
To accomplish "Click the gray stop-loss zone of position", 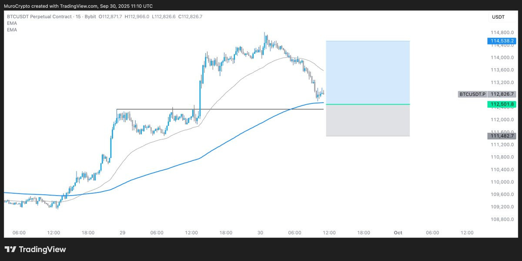I will coord(368,121).
